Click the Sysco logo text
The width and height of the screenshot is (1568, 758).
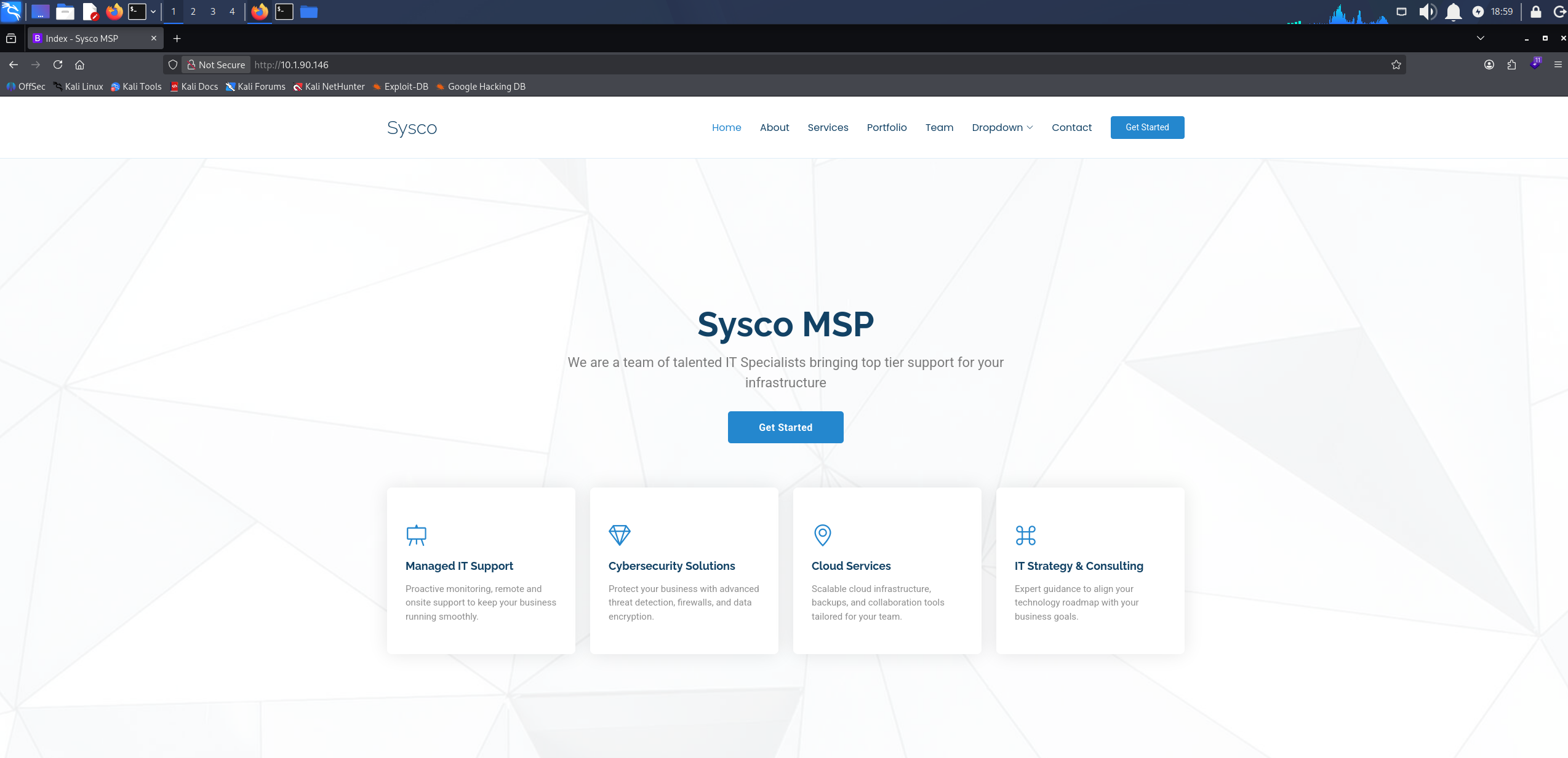(x=412, y=128)
